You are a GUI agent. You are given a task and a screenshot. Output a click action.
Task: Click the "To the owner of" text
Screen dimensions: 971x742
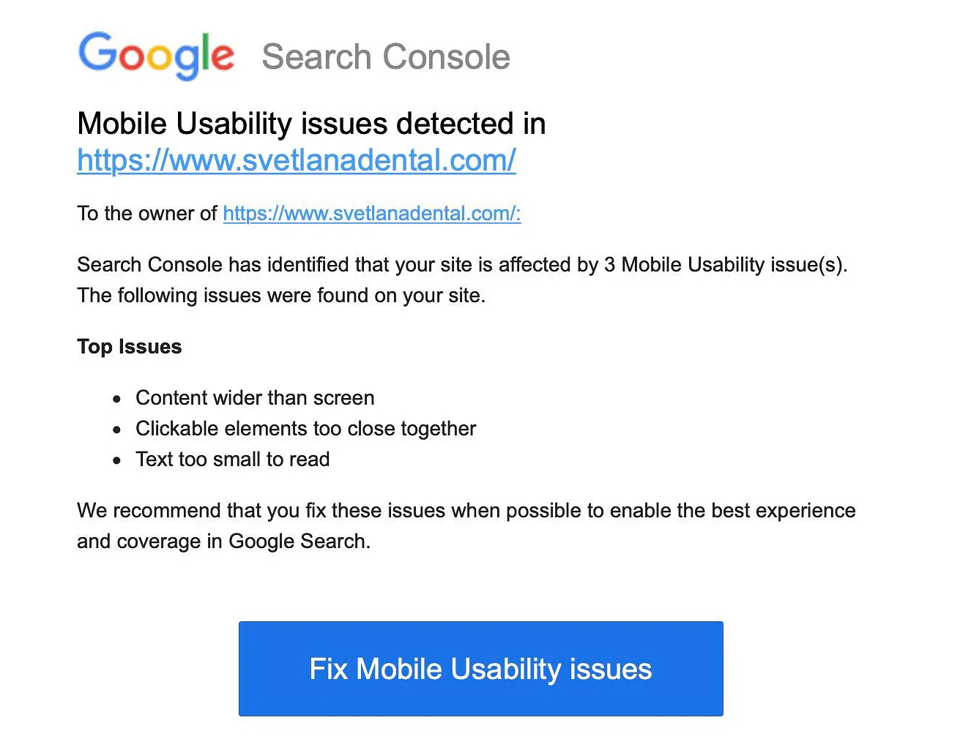click(x=146, y=213)
